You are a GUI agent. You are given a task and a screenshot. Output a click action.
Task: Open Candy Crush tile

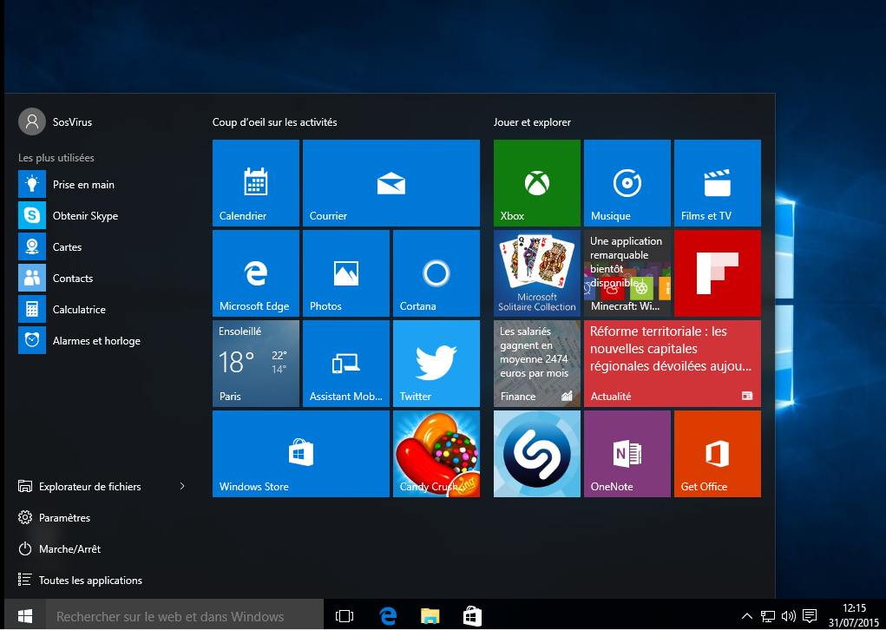(436, 454)
